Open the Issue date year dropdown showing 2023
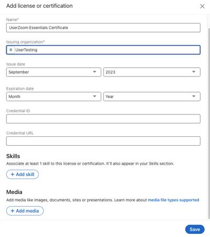 point(152,72)
